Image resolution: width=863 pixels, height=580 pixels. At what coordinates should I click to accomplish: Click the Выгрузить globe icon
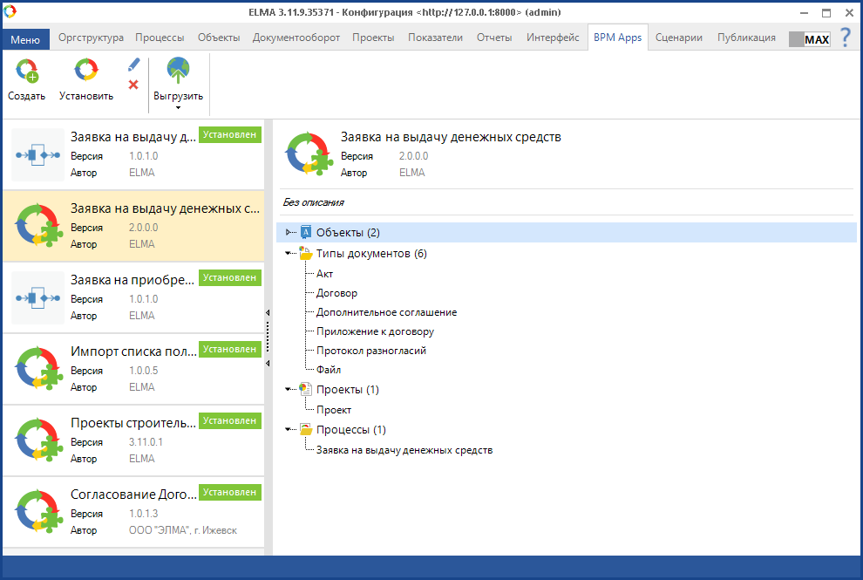pos(178,71)
